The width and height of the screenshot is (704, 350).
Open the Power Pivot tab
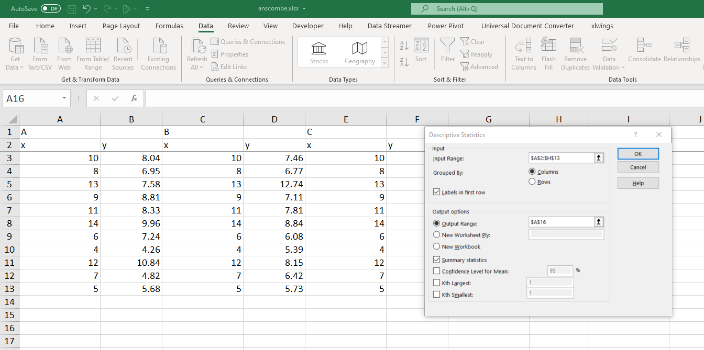point(445,26)
